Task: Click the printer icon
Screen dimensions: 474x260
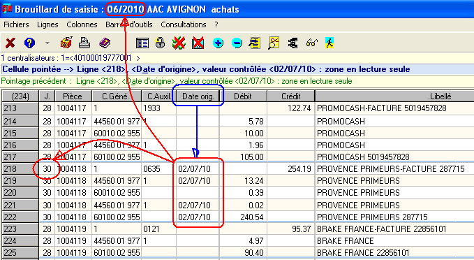Action: [x=84, y=43]
